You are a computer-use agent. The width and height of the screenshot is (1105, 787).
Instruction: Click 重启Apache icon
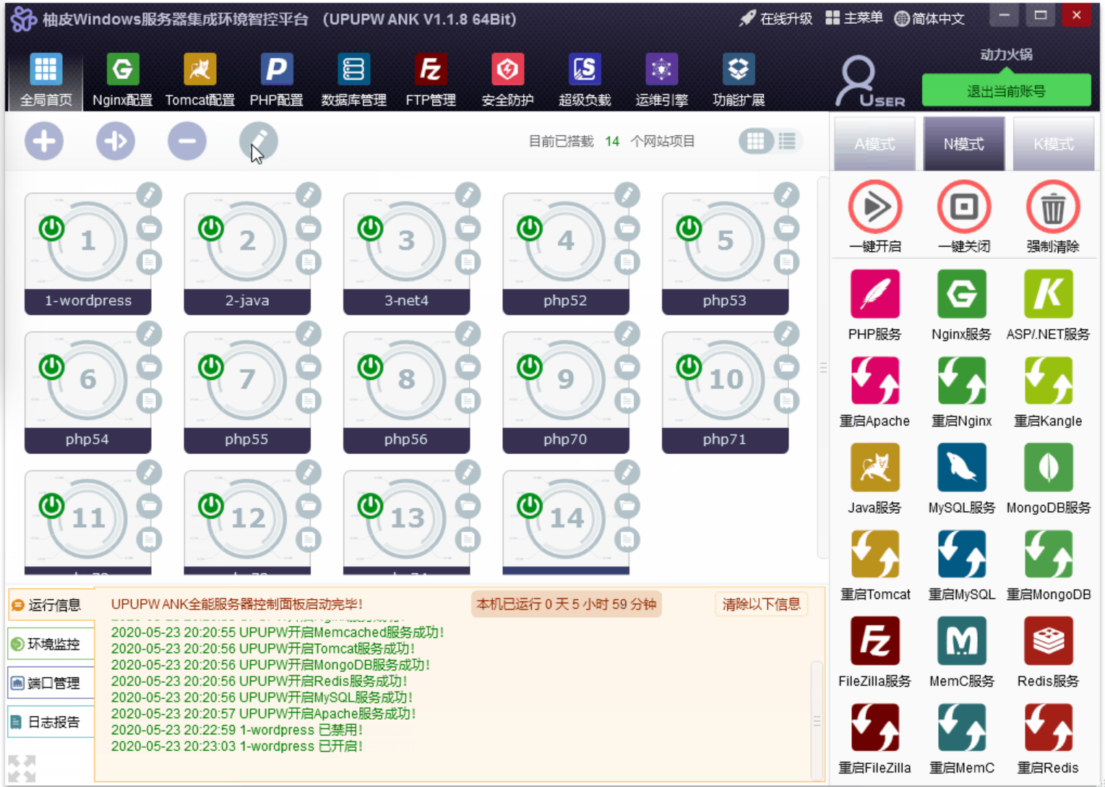tap(874, 381)
